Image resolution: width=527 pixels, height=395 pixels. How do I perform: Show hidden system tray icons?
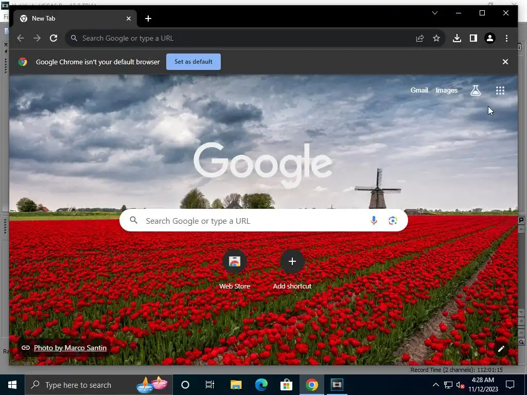tap(435, 385)
